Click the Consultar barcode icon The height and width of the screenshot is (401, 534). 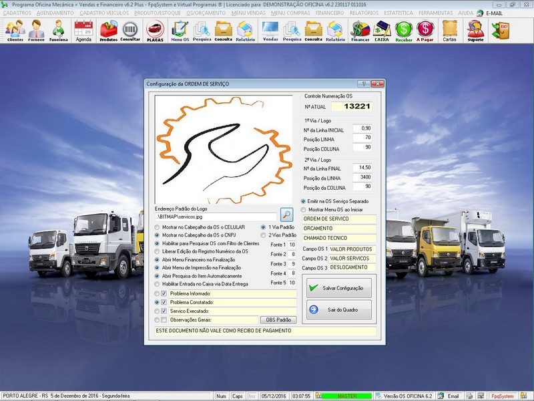130,31
